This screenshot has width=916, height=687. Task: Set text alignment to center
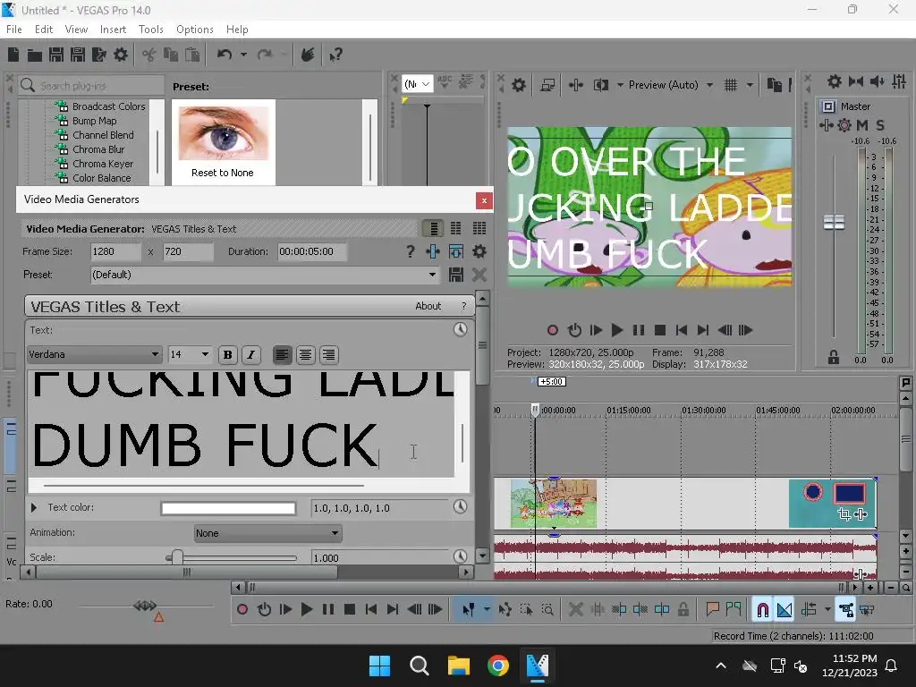point(306,354)
